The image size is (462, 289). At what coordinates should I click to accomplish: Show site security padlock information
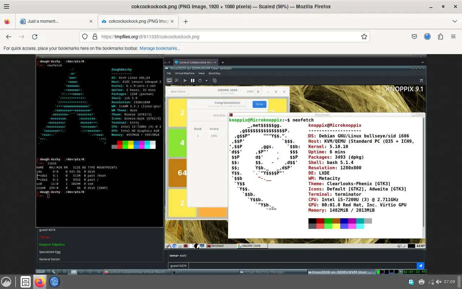pyautogui.click(x=95, y=36)
